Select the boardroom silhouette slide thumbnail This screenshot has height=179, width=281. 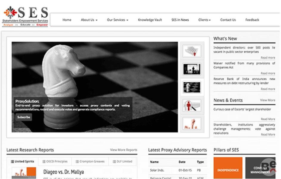pos(192,69)
